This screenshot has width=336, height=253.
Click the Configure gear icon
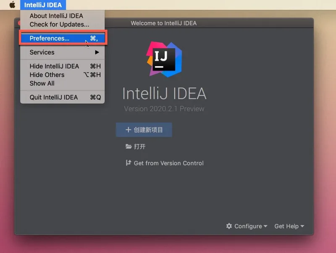229,226
